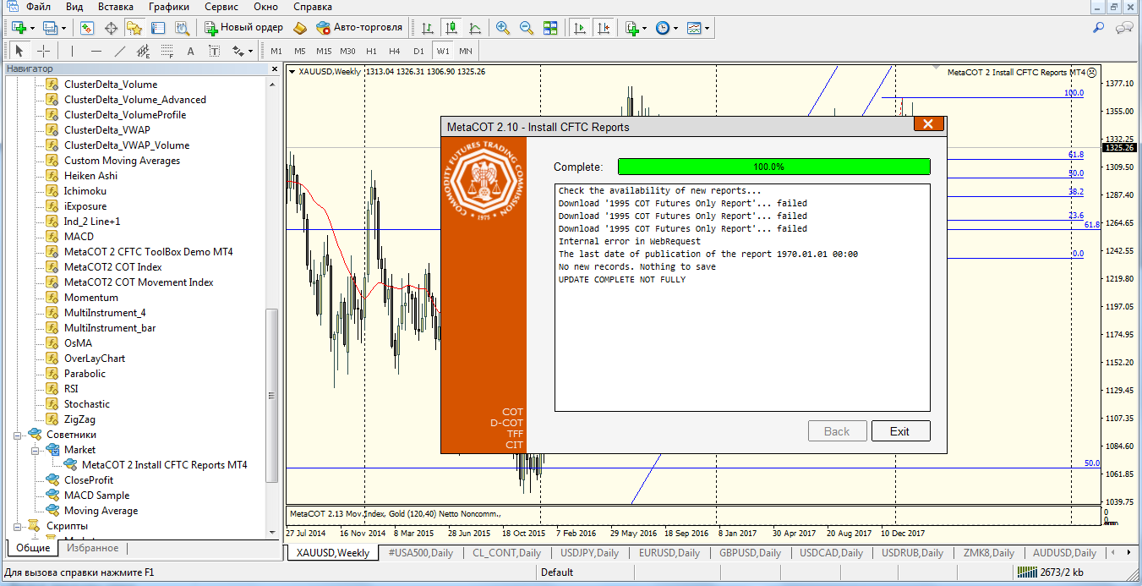Open the Графики menu
Screen dimensions: 1142x586
click(169, 7)
